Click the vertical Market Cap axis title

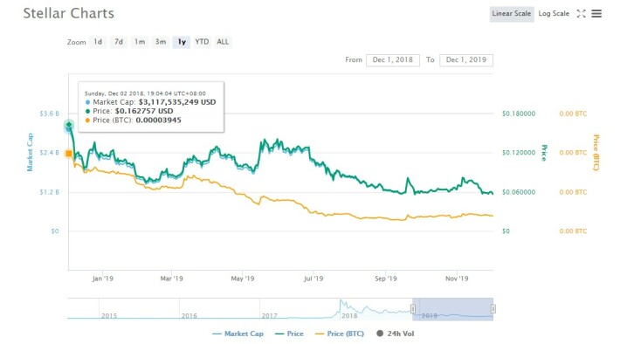(x=30, y=152)
